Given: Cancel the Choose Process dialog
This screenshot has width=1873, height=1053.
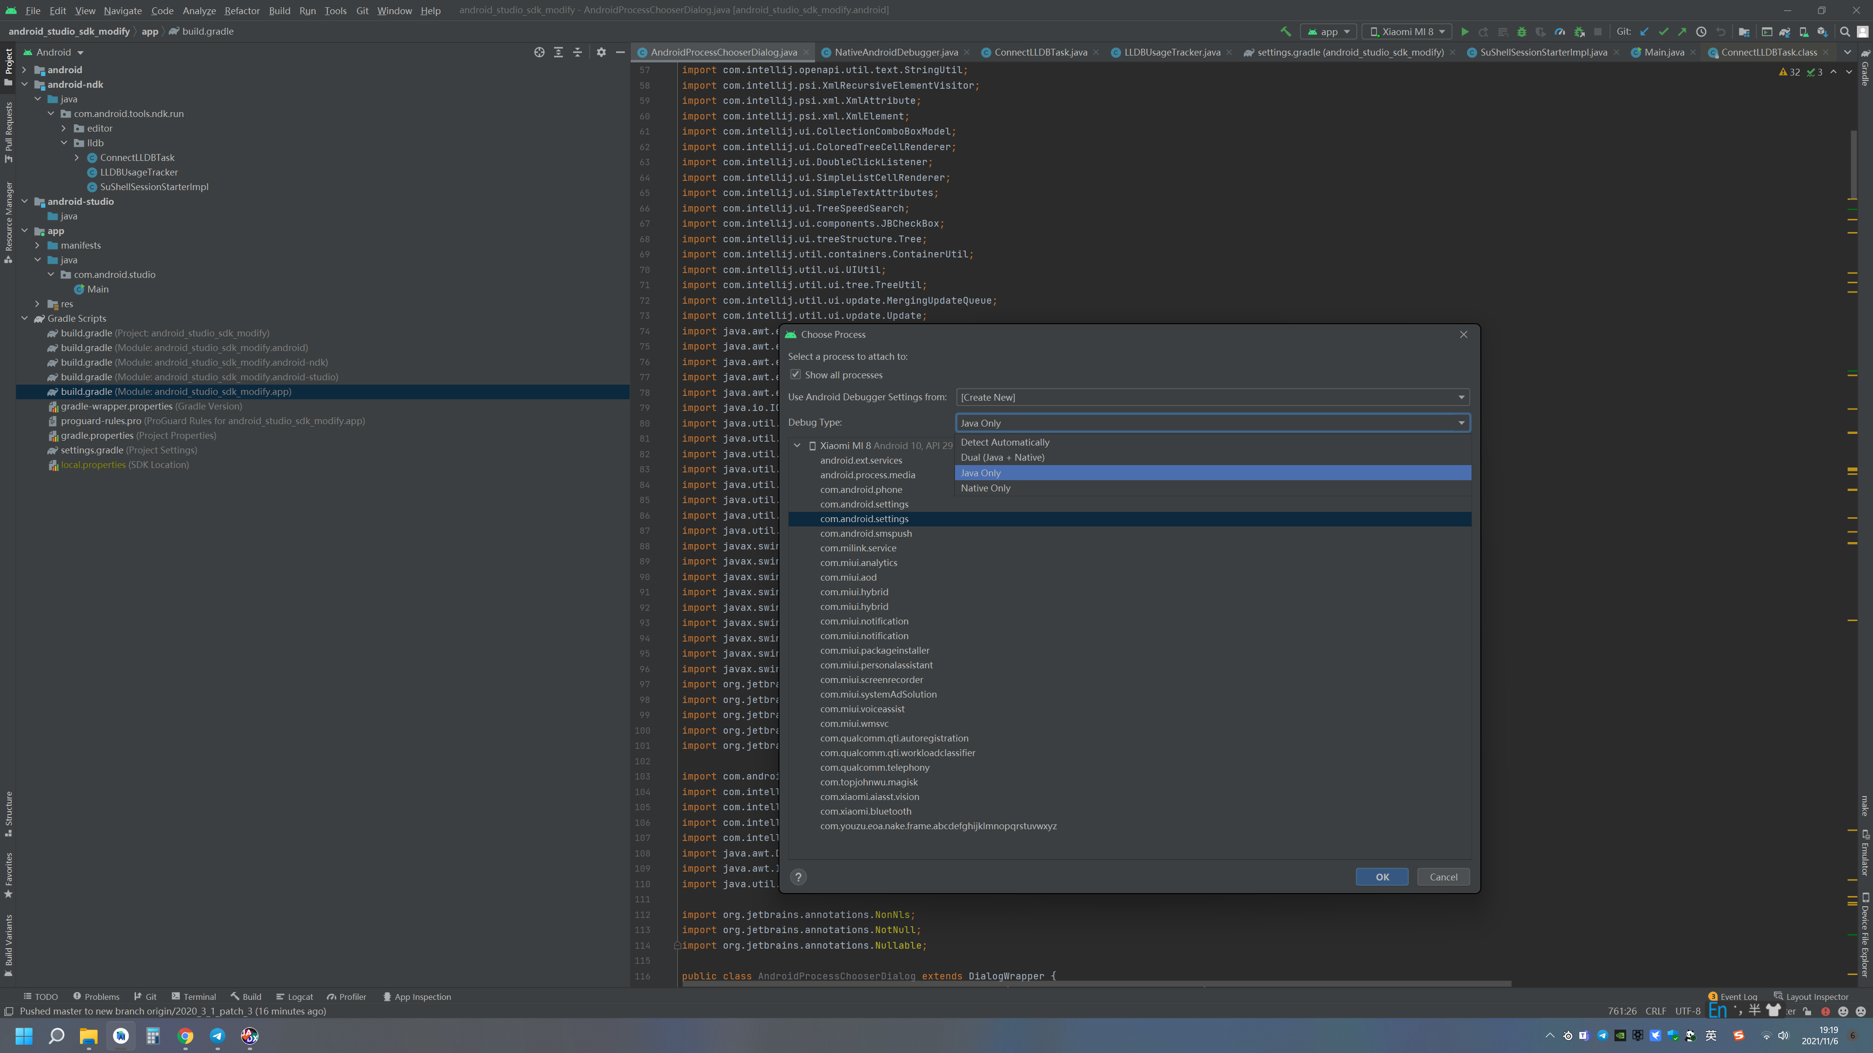Looking at the screenshot, I should (x=1443, y=877).
